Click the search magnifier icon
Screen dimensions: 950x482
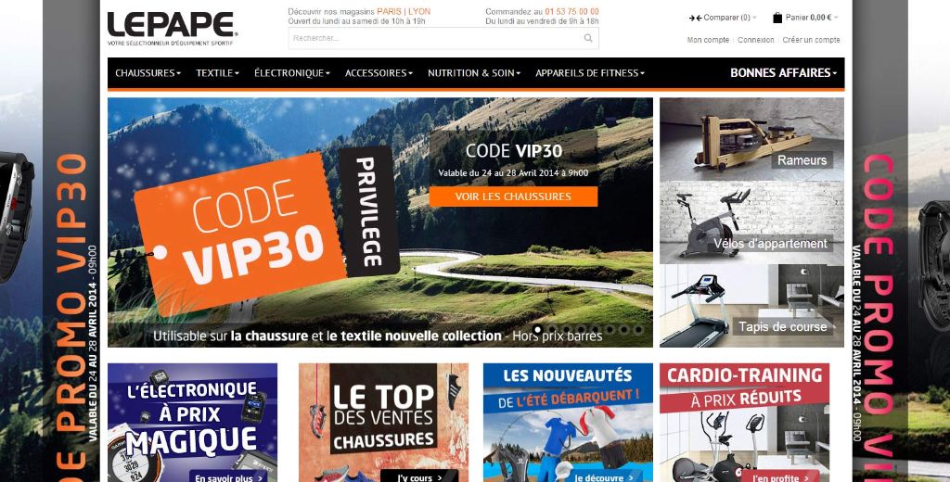point(587,38)
